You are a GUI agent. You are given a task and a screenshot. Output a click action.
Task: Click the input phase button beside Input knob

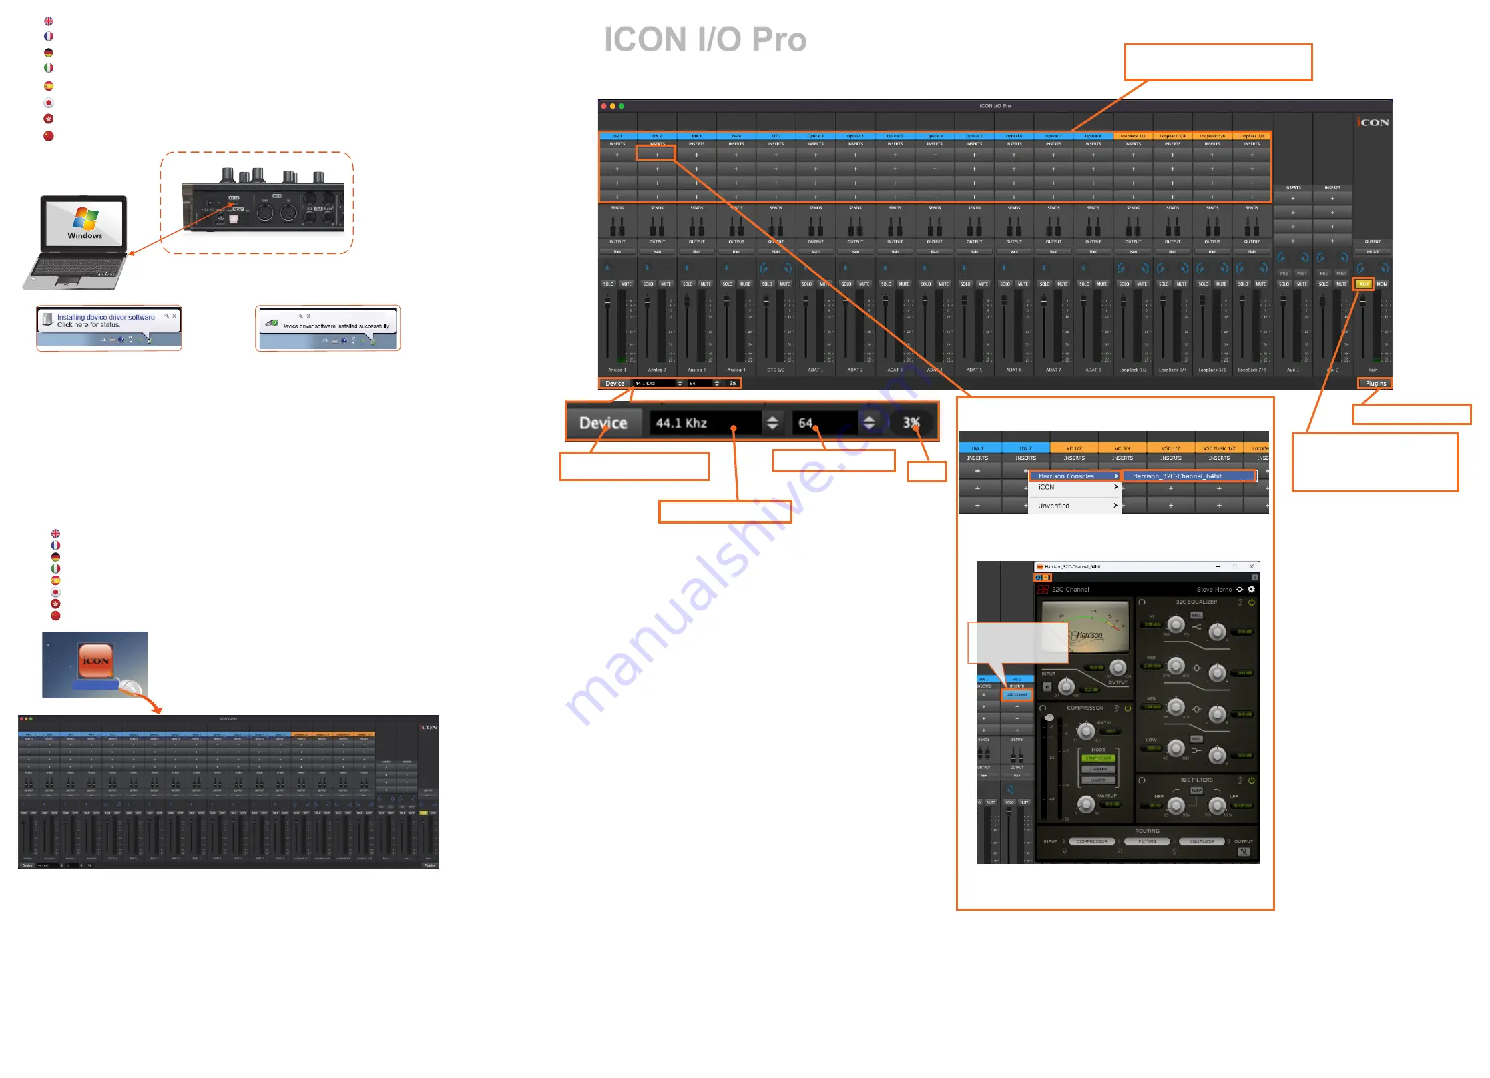coord(1047,686)
